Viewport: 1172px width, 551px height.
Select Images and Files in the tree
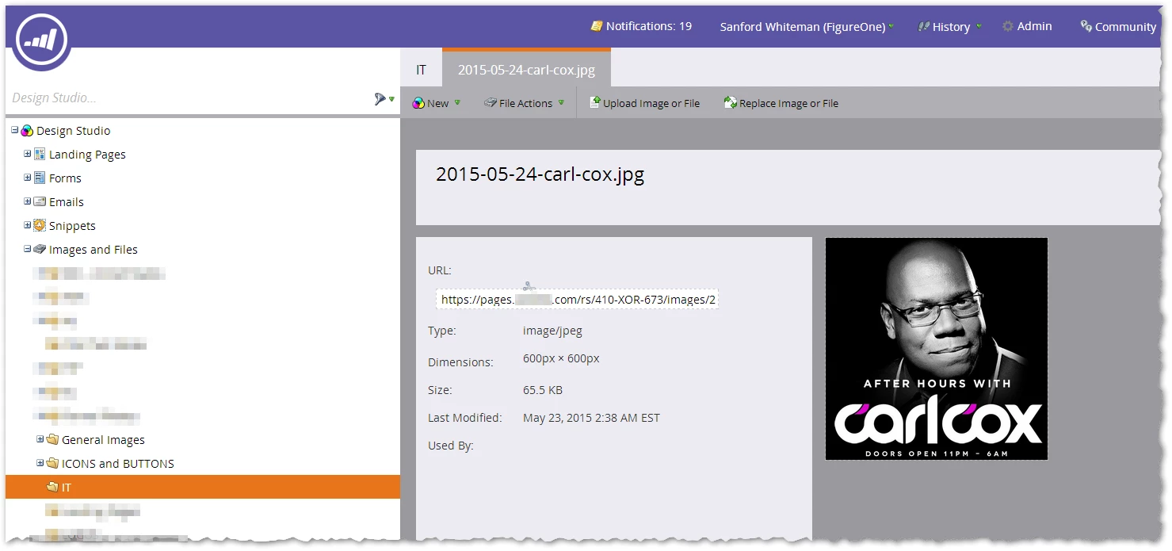click(94, 250)
